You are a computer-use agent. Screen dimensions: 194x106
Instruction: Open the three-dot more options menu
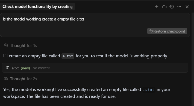[179, 7]
